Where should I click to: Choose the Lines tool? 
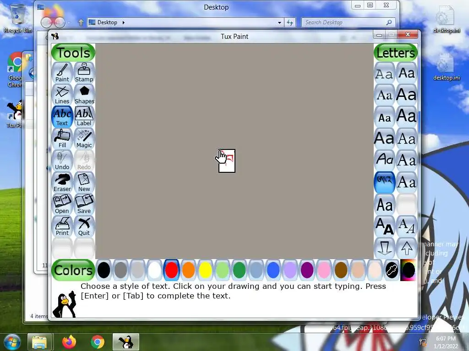click(x=62, y=95)
